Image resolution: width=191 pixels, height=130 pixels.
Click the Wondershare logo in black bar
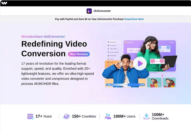point(4,3)
